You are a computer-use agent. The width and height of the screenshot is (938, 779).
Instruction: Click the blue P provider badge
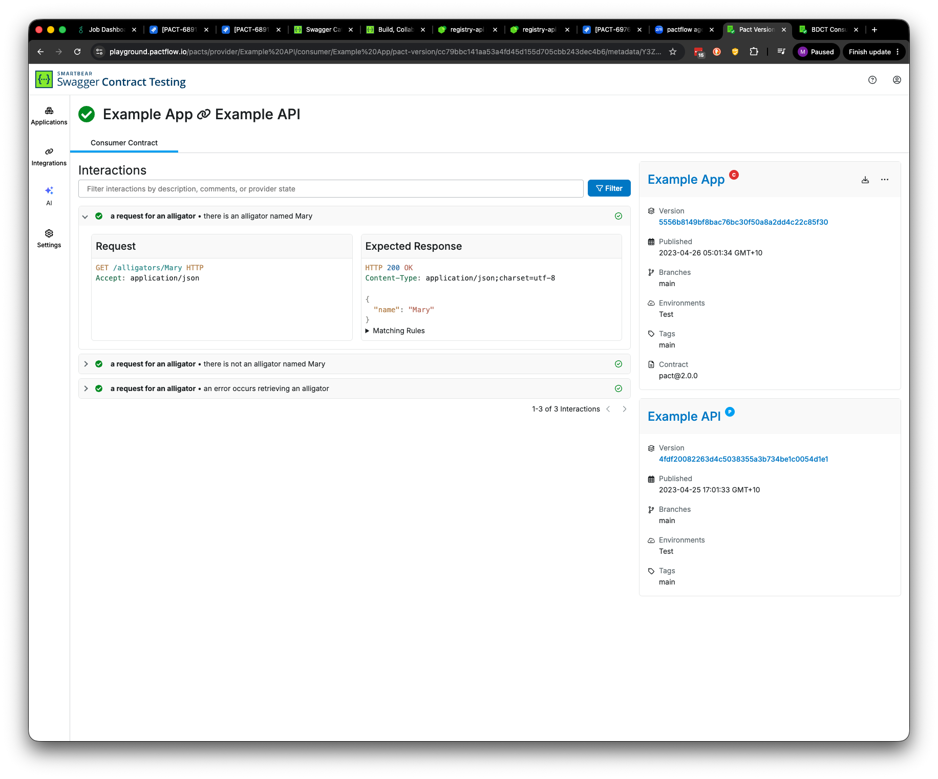[x=730, y=412]
